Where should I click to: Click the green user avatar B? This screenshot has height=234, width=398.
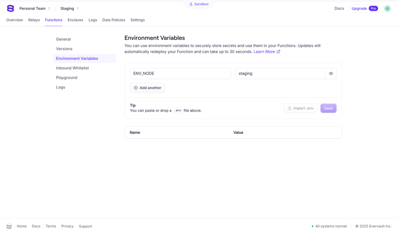(387, 8)
